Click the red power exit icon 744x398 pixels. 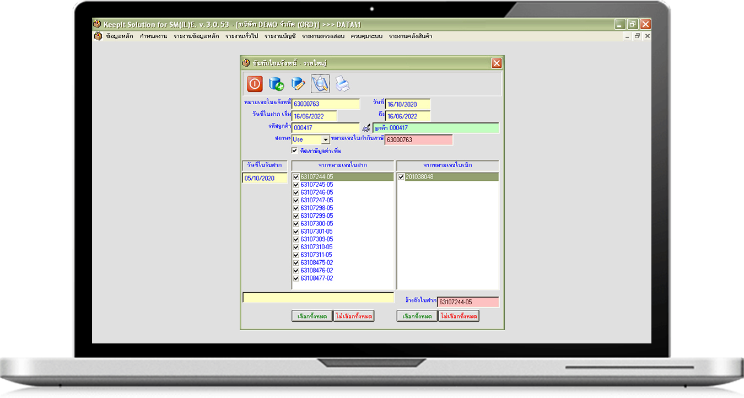(x=255, y=84)
